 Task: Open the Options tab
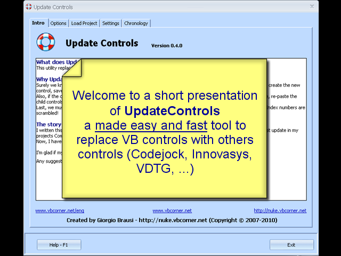point(58,23)
